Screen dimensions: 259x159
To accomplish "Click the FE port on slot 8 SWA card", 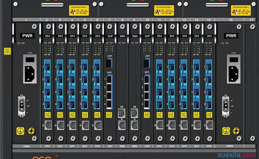I will pos(122,113).
